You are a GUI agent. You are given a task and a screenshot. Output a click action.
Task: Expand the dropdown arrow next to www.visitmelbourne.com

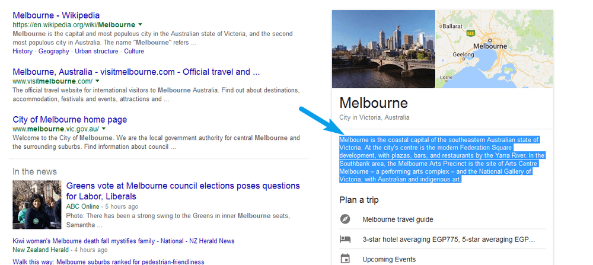pos(98,81)
